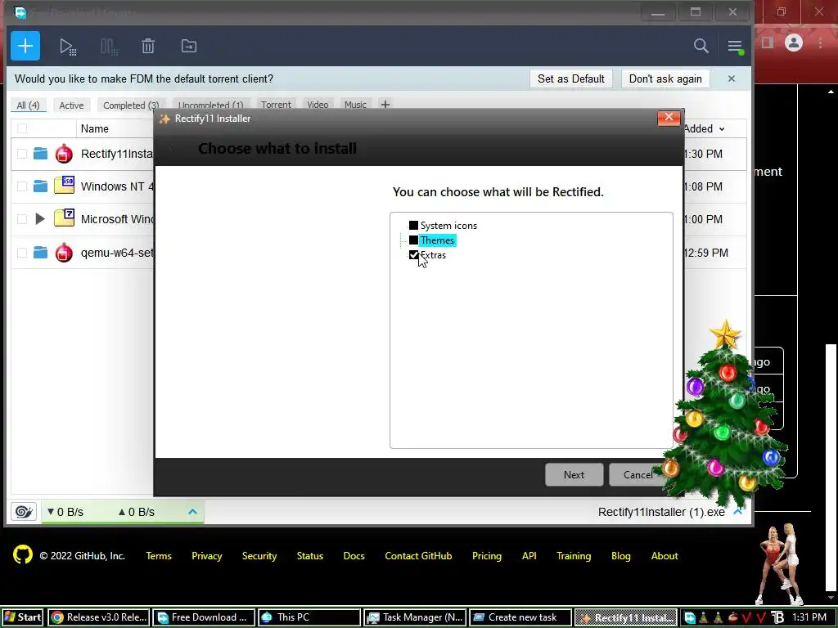Open the Torrent filter tab
Viewport: 838px width, 628px height.
click(x=276, y=105)
